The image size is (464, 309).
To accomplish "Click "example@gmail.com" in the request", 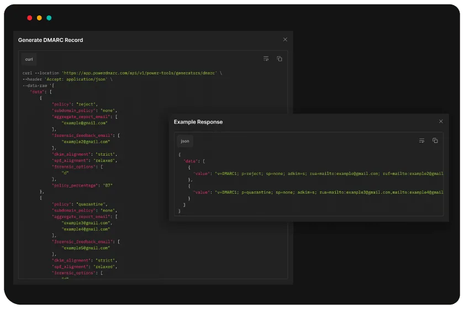I will 85,123.
